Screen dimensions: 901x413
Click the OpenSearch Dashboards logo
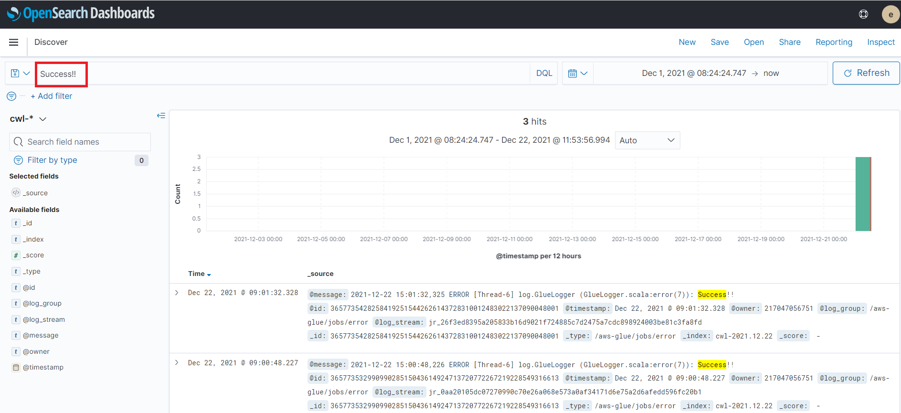click(x=81, y=13)
